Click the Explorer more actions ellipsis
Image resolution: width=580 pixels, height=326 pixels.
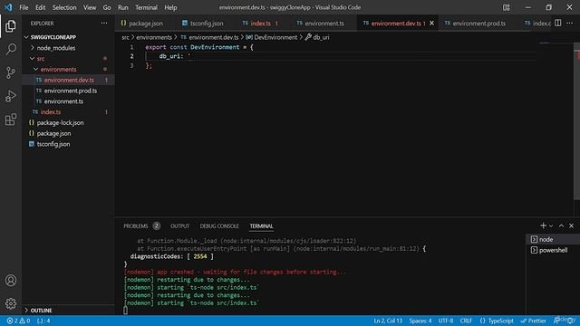pyautogui.click(x=104, y=24)
